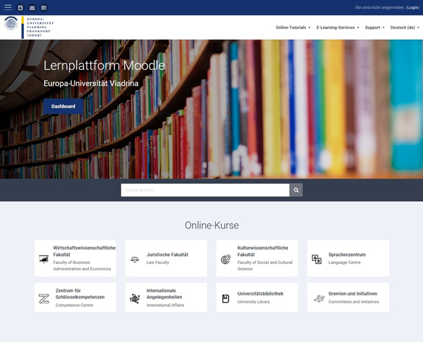Expand the E-Learning-Services dropdown menu
423x342 pixels.
(338, 27)
